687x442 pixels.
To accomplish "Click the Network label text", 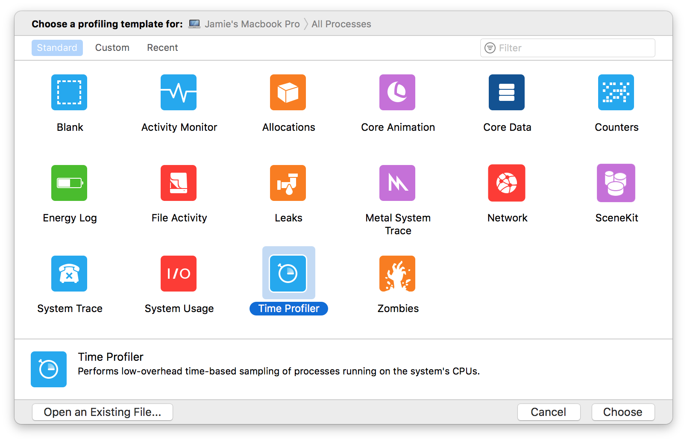I will pos(508,218).
